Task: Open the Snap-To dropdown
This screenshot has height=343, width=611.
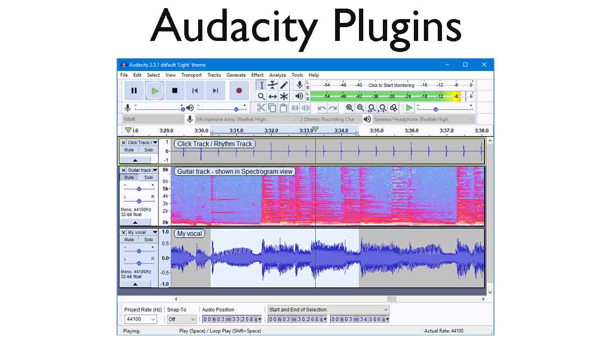Action: 181,319
